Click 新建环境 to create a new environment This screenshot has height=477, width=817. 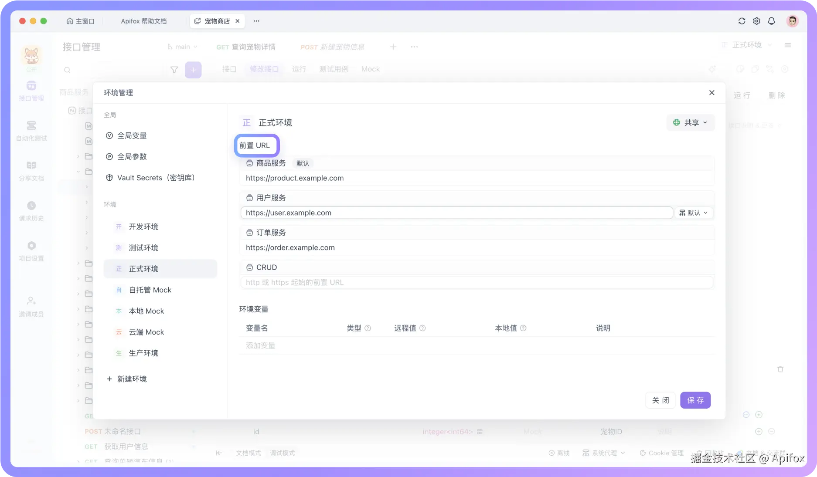pos(126,379)
